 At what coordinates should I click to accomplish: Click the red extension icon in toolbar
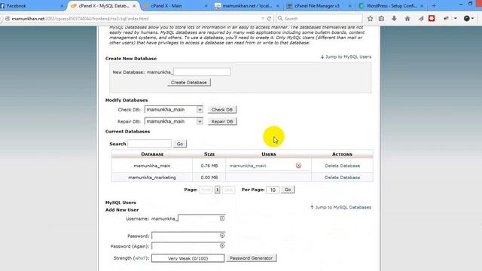point(432,18)
